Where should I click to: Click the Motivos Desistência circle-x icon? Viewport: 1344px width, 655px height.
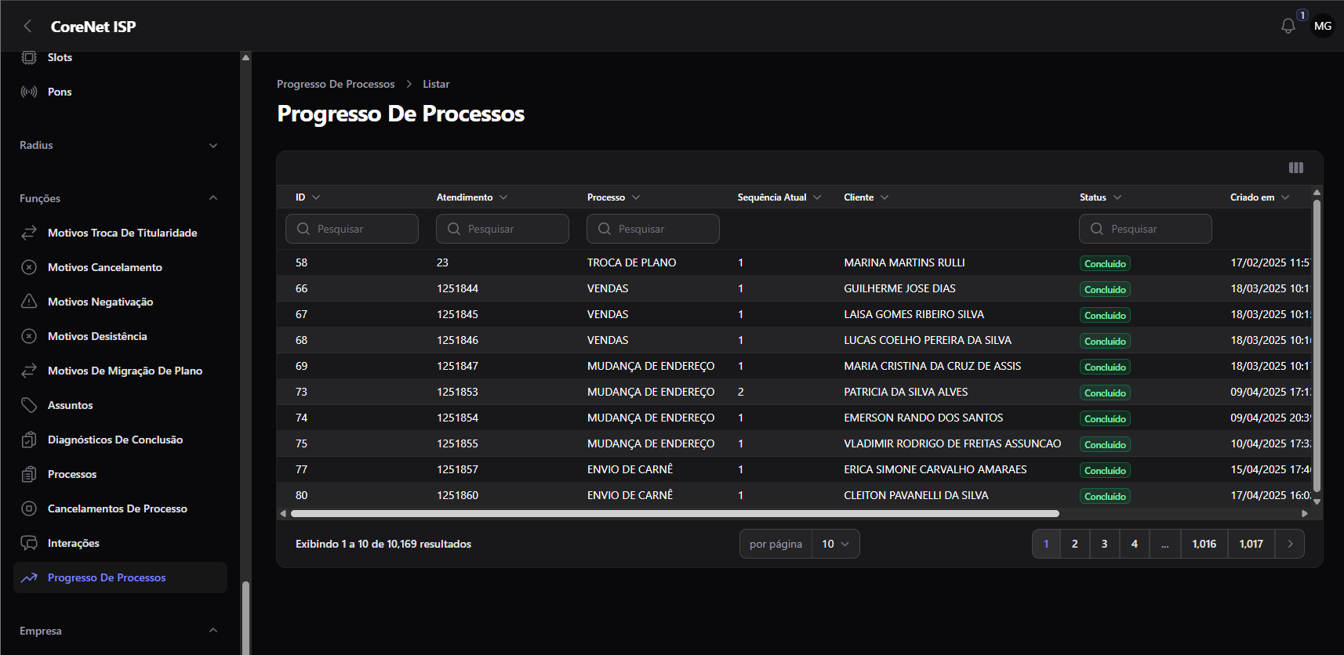29,336
